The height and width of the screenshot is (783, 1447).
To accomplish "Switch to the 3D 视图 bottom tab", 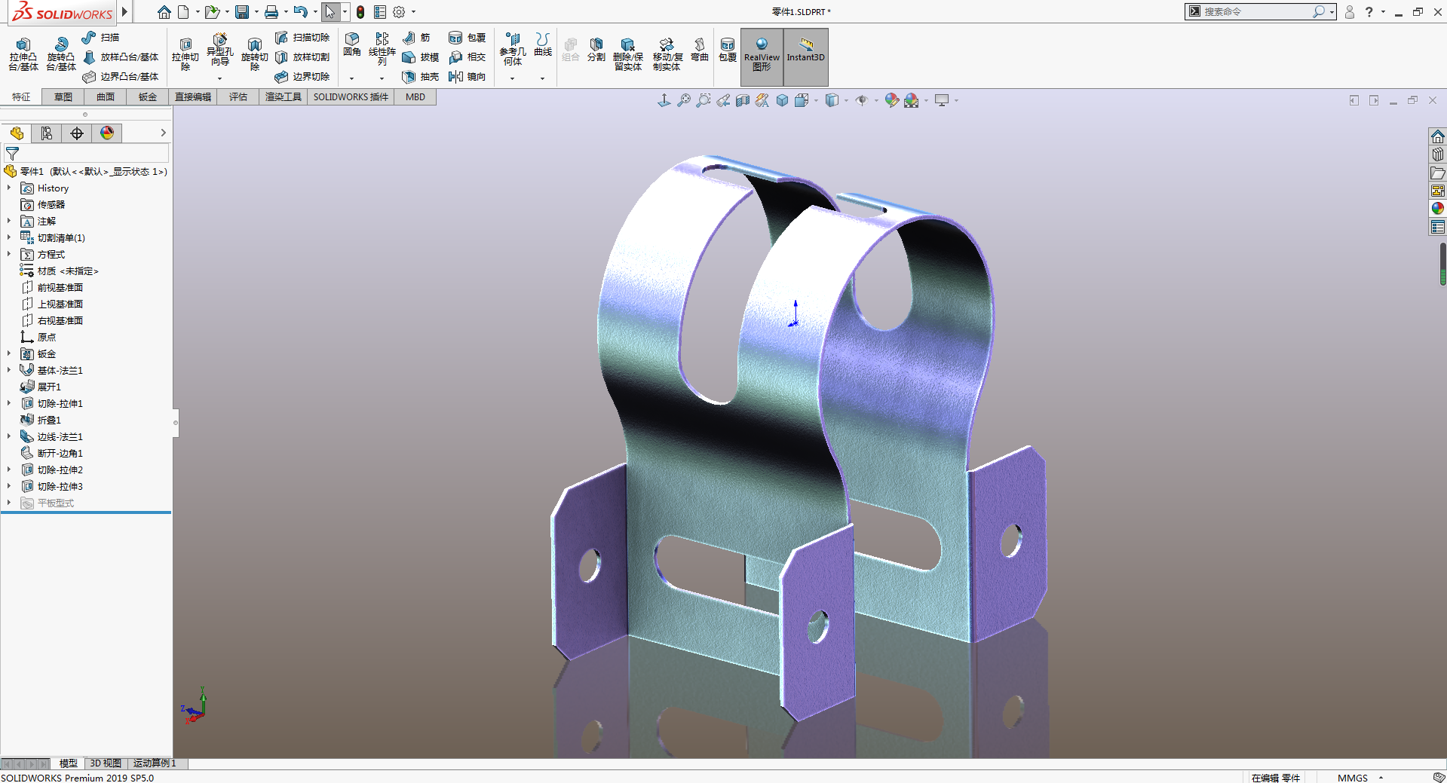I will pos(106,763).
